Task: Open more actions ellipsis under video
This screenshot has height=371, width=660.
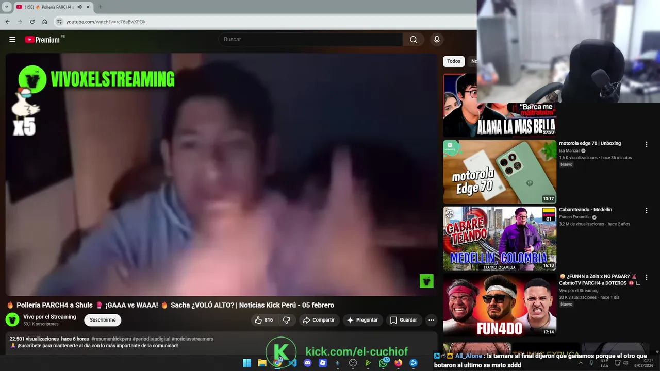Action: (432, 320)
